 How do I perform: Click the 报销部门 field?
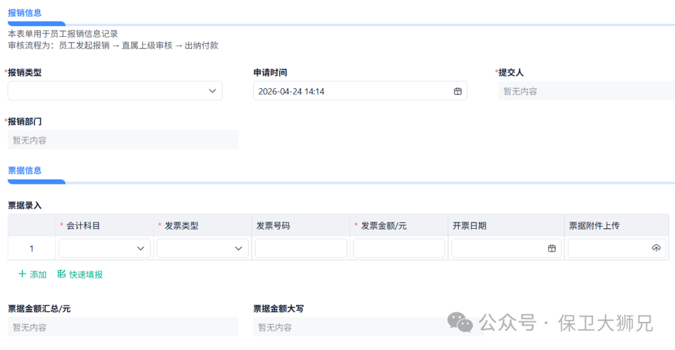(123, 140)
